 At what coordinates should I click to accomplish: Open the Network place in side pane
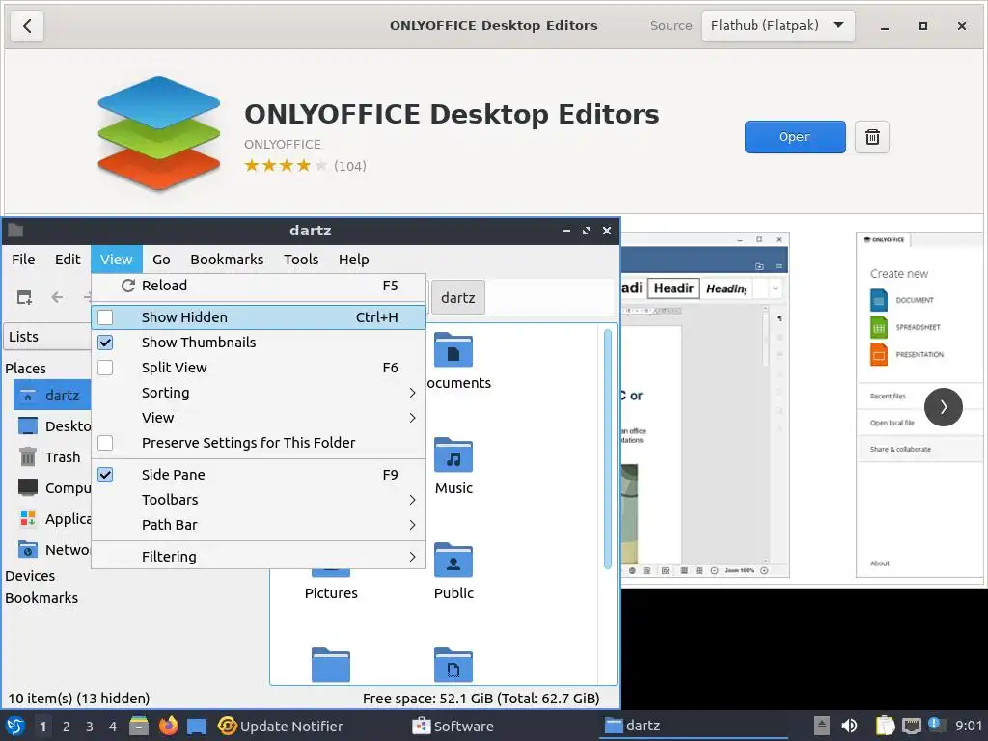[54, 549]
